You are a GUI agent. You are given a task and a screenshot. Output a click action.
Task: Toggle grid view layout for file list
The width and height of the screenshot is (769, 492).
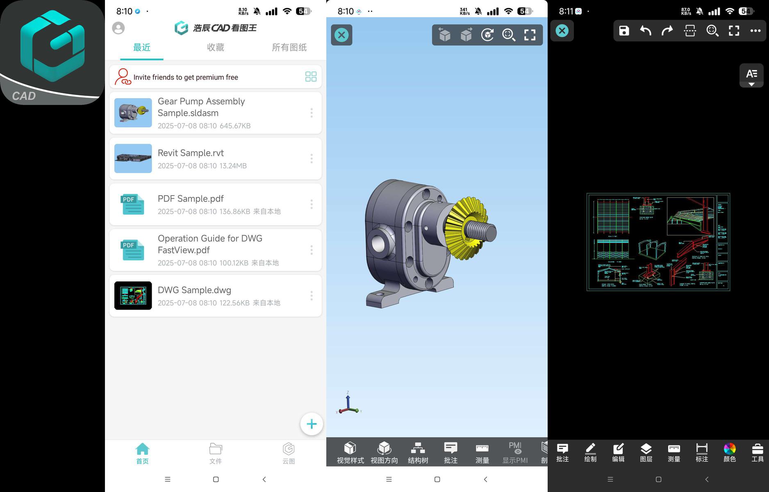click(311, 77)
